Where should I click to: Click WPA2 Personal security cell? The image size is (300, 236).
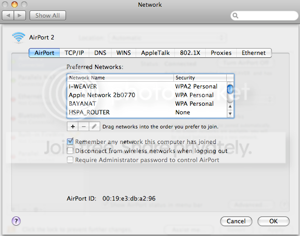pos(196,86)
